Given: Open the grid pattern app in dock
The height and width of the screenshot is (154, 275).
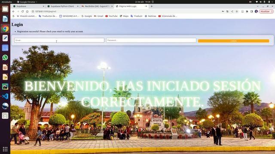Looking at the screenshot, I should (x=5, y=115).
